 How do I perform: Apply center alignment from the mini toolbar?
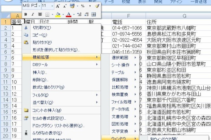click(x=40, y=14)
